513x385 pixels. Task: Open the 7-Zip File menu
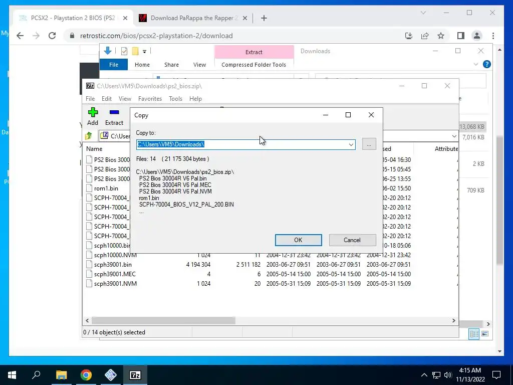(90, 99)
